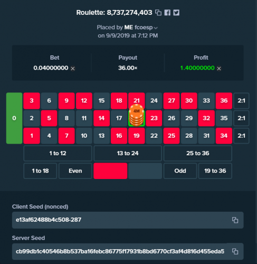Select red number 32

(x=206, y=118)
